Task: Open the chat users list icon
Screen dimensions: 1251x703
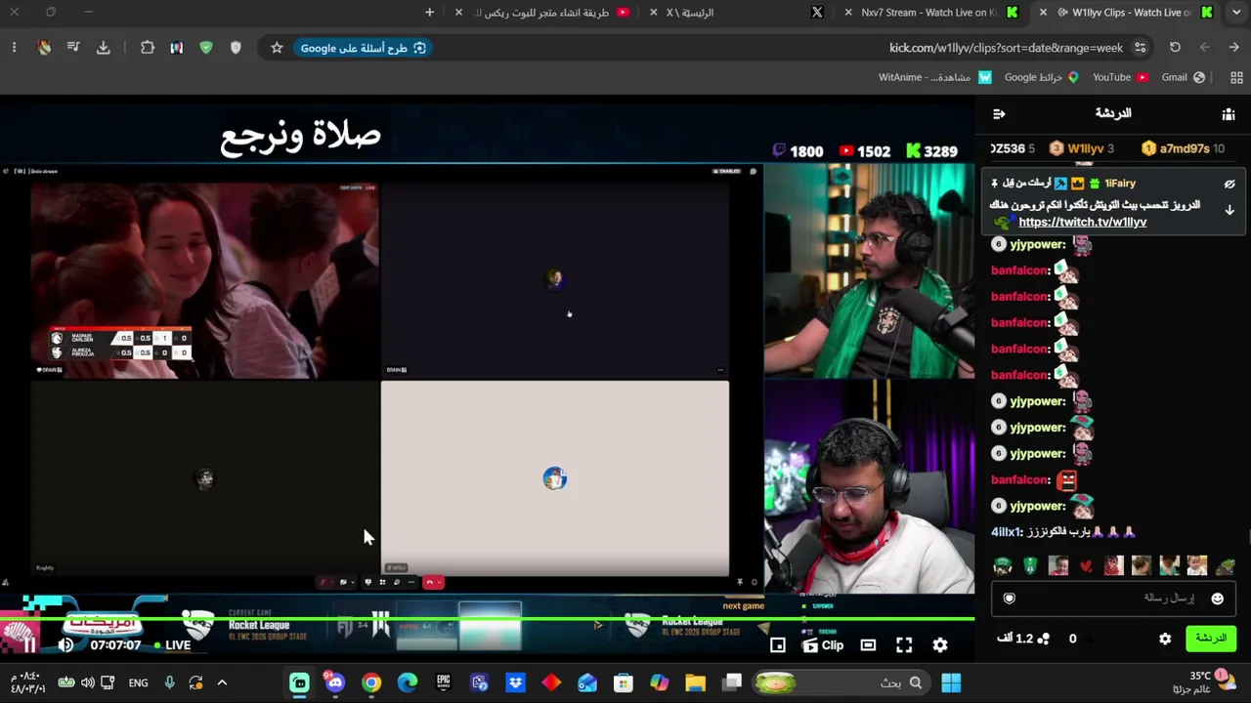Action: click(x=1229, y=114)
